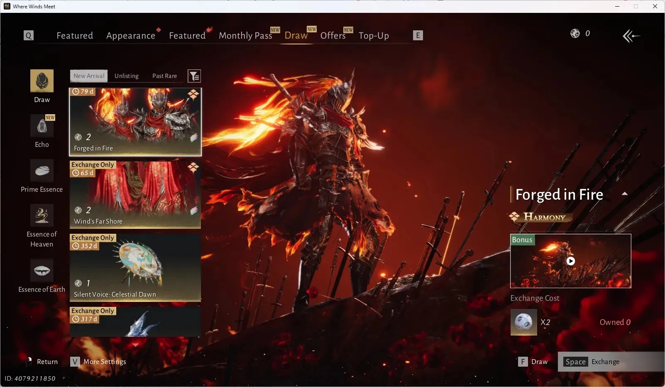
Task: Open the Echo category icon
Action: coord(42,126)
